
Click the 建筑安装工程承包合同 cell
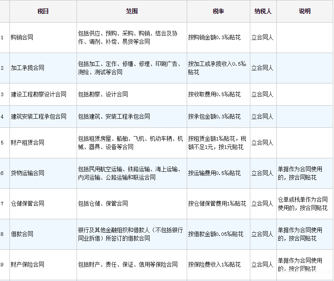tap(39, 117)
